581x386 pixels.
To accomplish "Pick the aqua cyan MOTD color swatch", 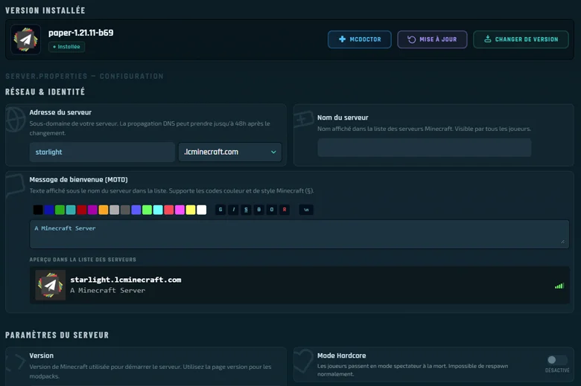I will point(158,210).
